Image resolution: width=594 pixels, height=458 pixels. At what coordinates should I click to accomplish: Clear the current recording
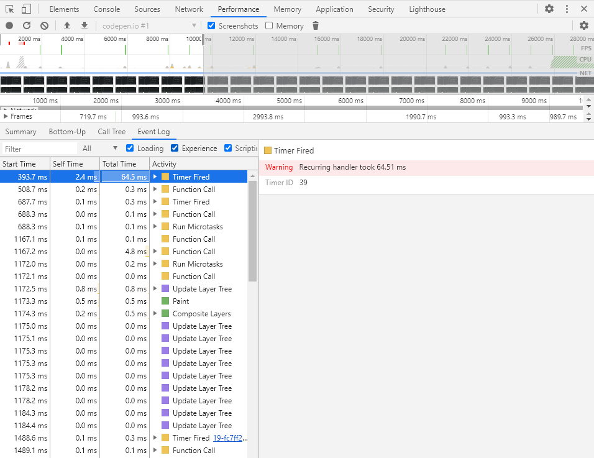click(x=43, y=25)
